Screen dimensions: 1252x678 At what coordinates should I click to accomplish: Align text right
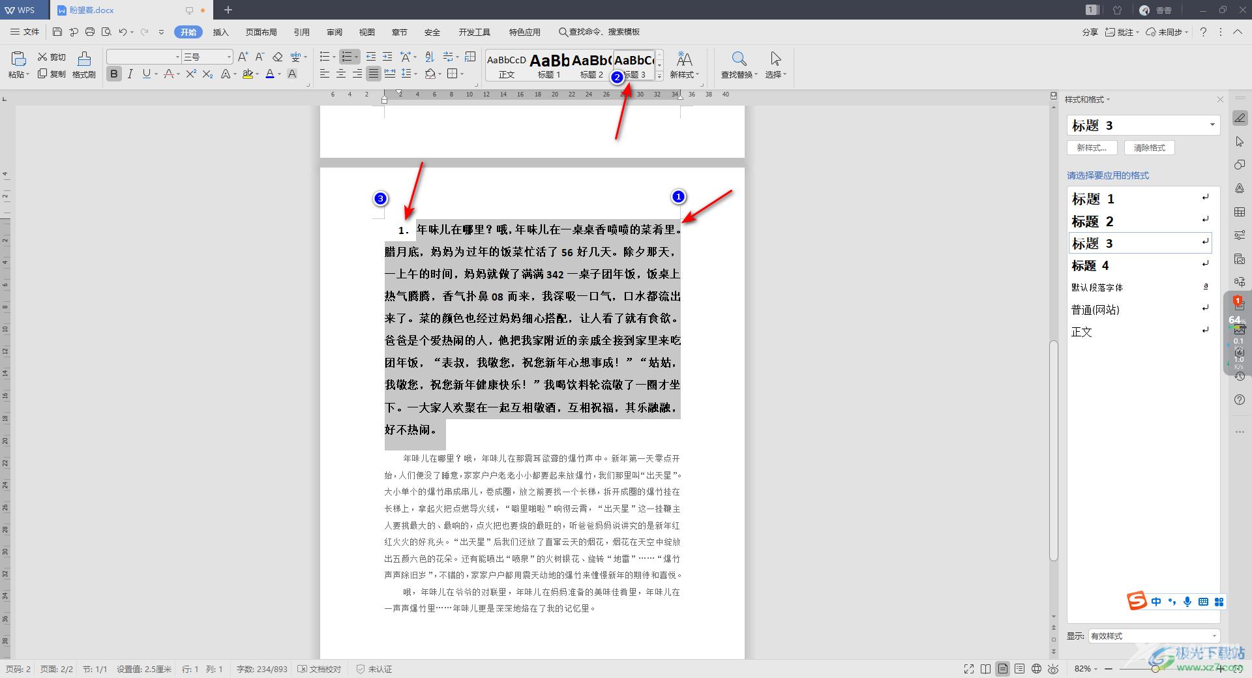click(x=357, y=74)
